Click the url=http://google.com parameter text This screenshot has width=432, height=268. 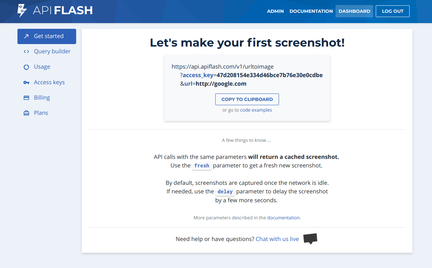point(215,84)
